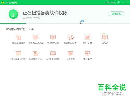130x99 pixels.
Task: Close the 软件权限管理 window
Action: point(127,2)
